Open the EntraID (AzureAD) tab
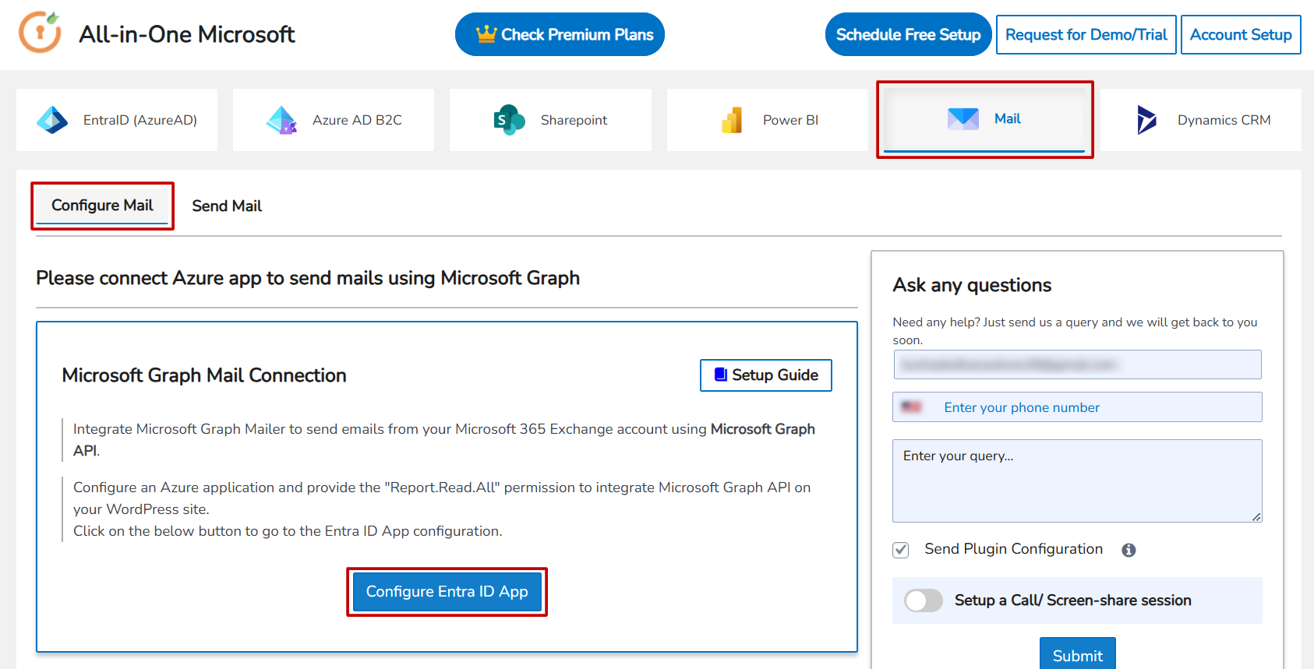Screen dimensions: 1314x669 117,120
